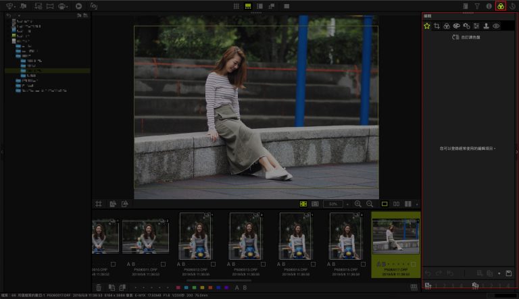Click the trash delete icon in bottom bar

point(99,288)
